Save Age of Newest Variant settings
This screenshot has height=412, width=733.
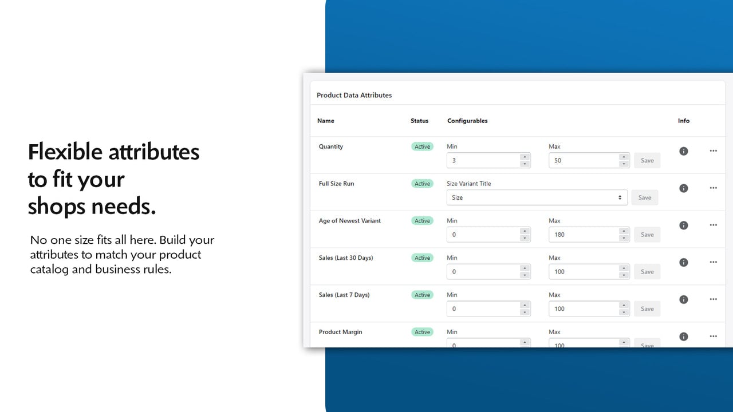coord(647,235)
